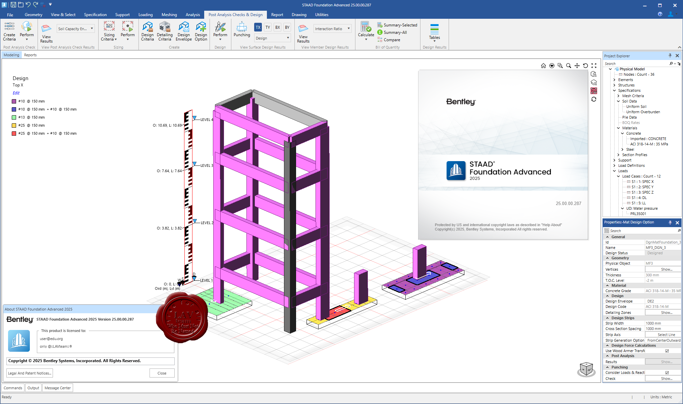Toggle BY surface design direction
683x404 pixels.
[x=287, y=27]
